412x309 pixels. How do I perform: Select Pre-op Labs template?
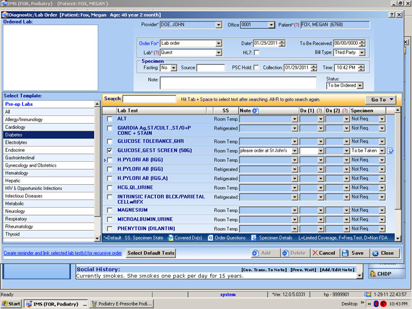49,104
